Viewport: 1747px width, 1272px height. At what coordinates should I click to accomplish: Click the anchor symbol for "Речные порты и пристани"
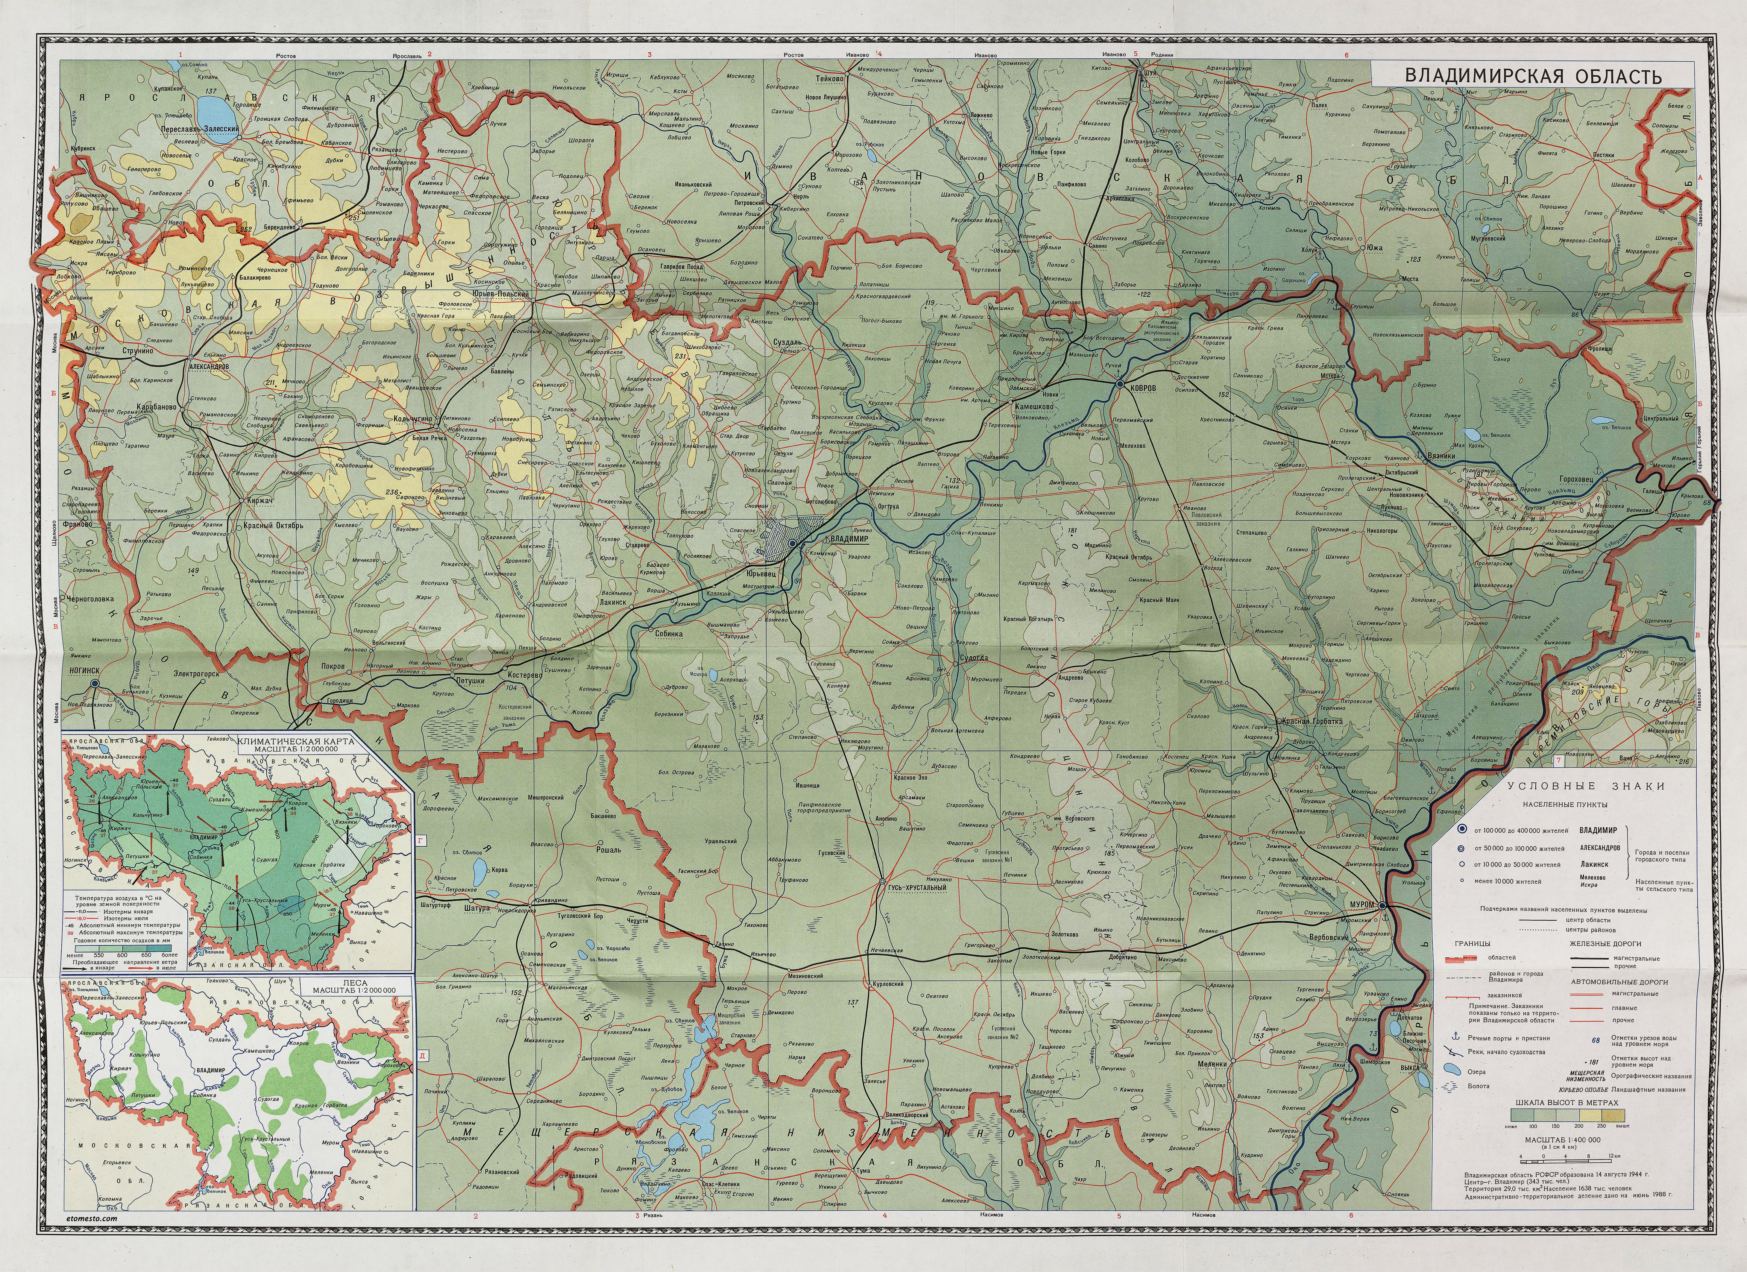click(1456, 1036)
